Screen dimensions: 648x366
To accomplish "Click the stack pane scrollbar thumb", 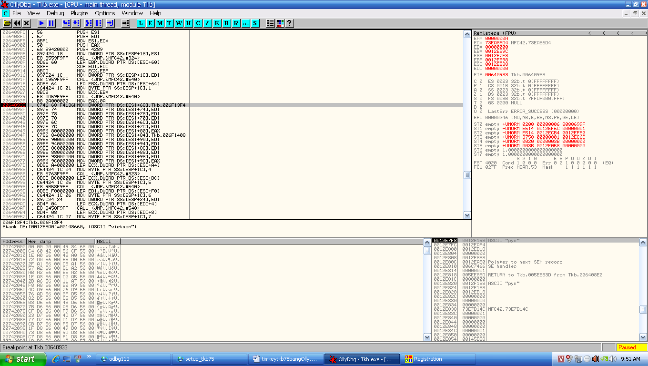I will point(643,310).
